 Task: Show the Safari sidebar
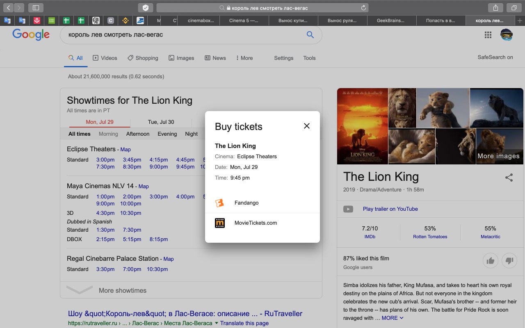36,8
